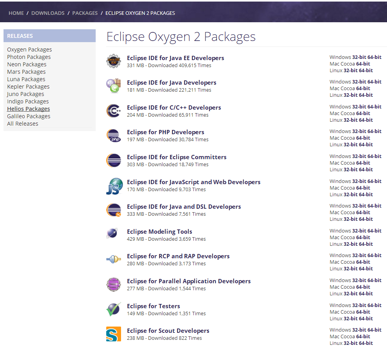Download Eclipse Committers Windows 64-bit
This screenshot has height=348, width=387.
[375, 156]
